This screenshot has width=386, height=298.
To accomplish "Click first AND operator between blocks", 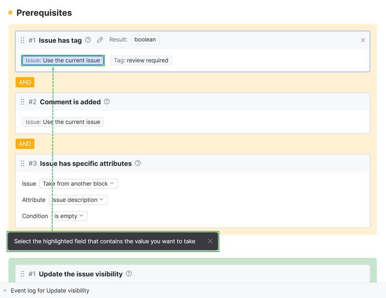I will (x=25, y=82).
